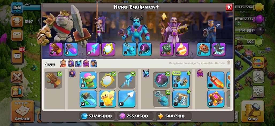This screenshot has height=126, width=275.
Task: Select the level 16 Healer Puppet equipment
Action: (x=108, y=98)
